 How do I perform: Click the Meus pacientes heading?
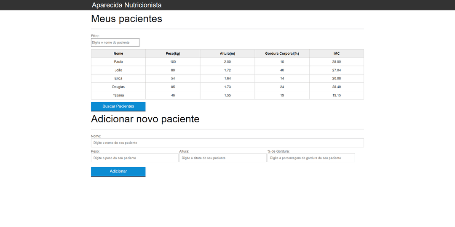(x=126, y=19)
